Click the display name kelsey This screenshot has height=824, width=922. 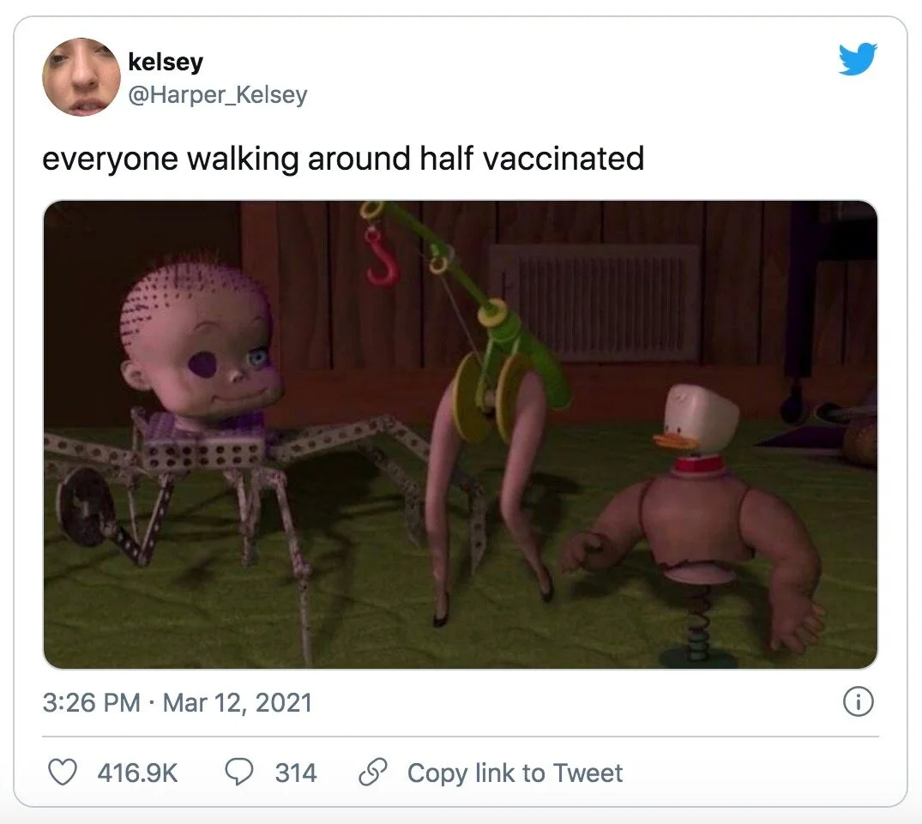[166, 62]
